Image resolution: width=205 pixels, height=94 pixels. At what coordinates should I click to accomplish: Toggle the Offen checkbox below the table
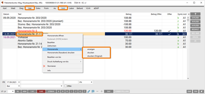pyautogui.click(x=66, y=86)
